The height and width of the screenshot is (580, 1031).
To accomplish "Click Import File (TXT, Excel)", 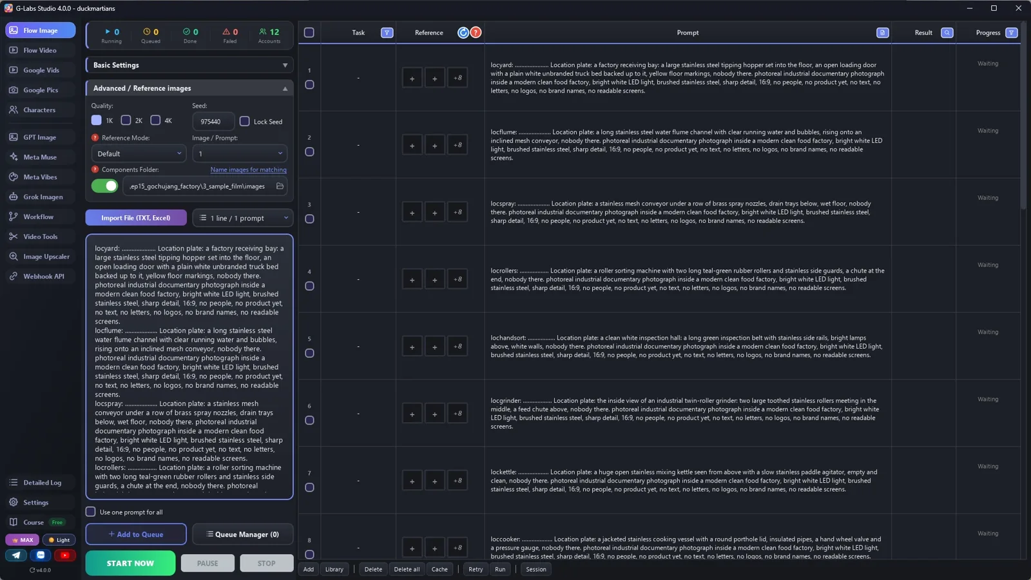I will (136, 218).
